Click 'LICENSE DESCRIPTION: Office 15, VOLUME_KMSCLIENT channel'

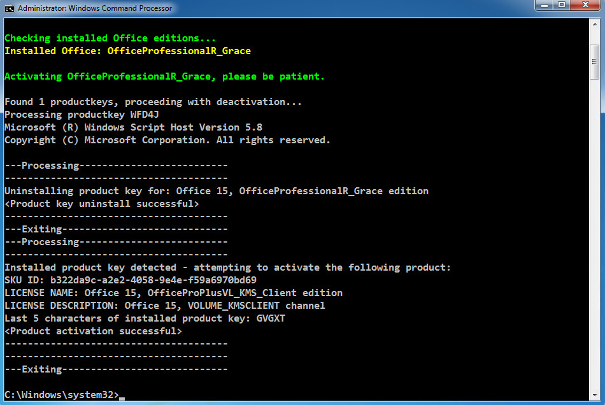165,306
